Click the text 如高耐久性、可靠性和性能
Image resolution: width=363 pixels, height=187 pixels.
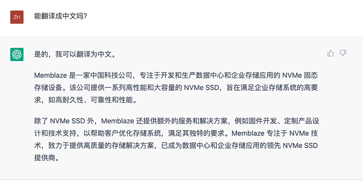[x=90, y=100]
